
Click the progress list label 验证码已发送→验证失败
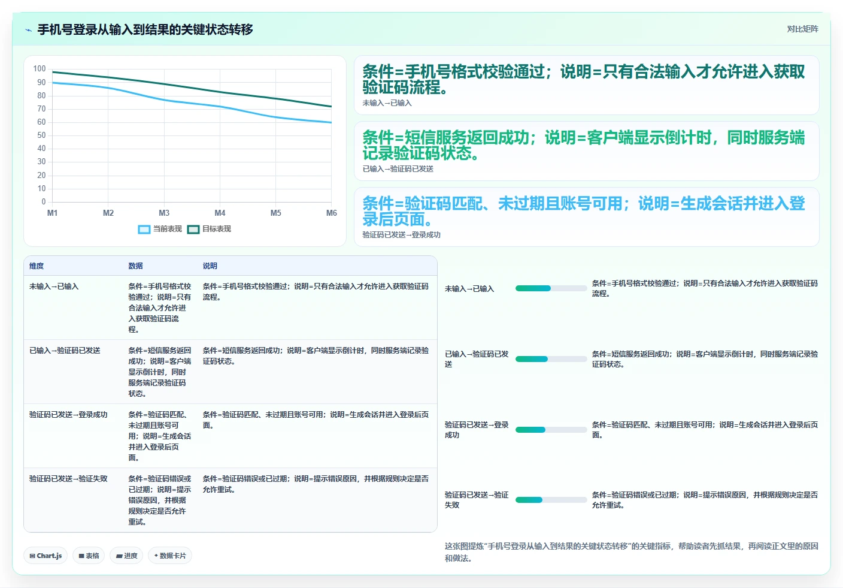click(x=477, y=500)
